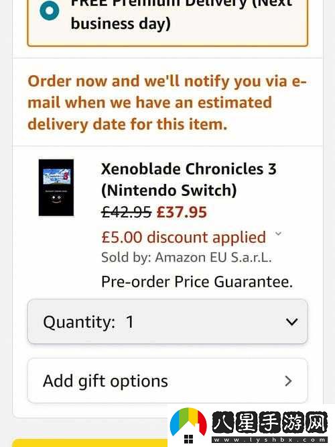The height and width of the screenshot is (447, 335).
Task: Click the Sold by Amazon EU S.a.r.L. text
Action: (x=186, y=258)
